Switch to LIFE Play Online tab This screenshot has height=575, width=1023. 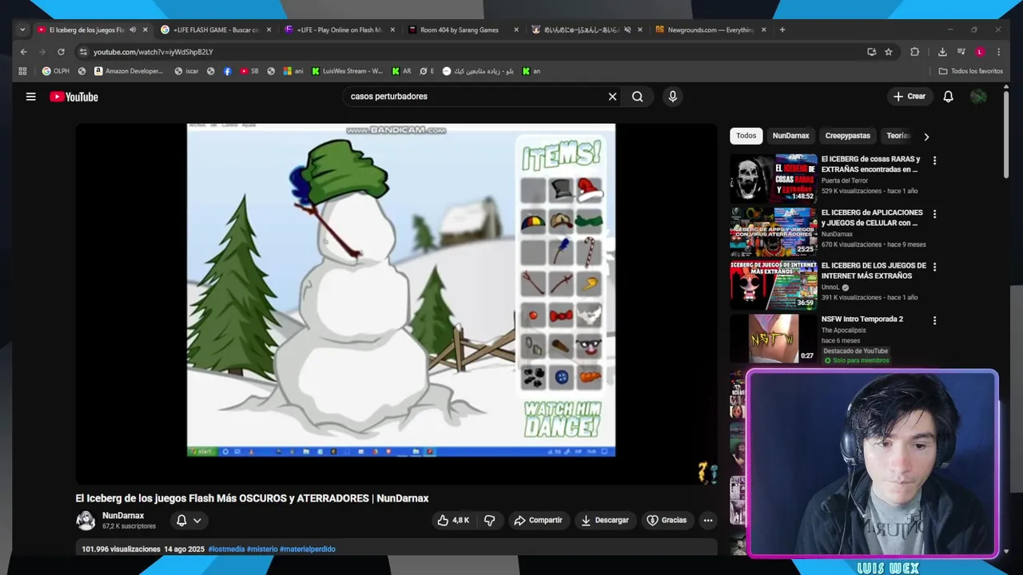click(340, 30)
